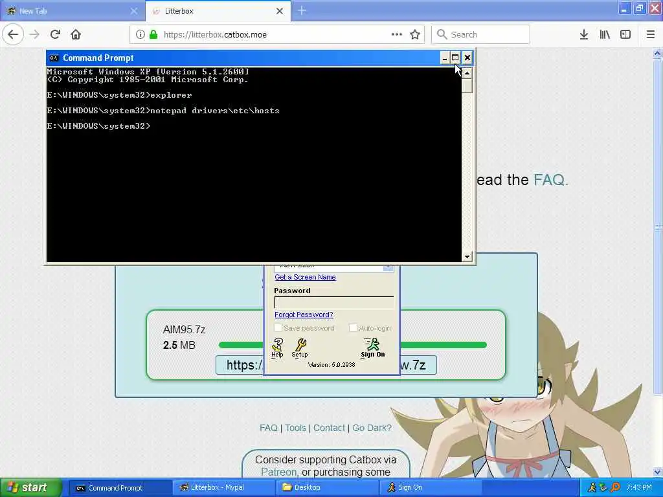Screen dimensions: 663x497
Task: Click the green secure padlock icon
Action: [x=153, y=34]
